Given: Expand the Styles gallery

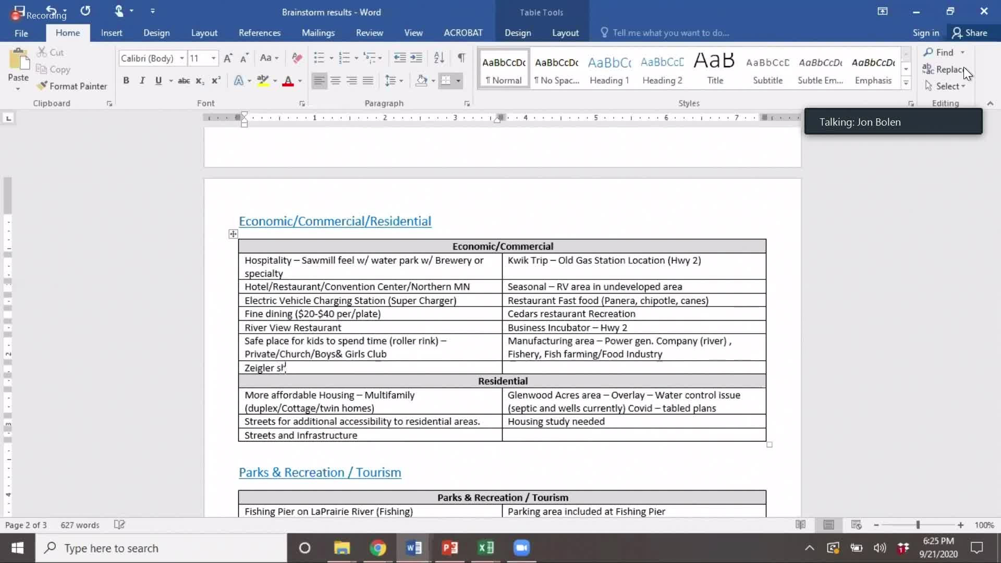Looking at the screenshot, I should tap(906, 83).
